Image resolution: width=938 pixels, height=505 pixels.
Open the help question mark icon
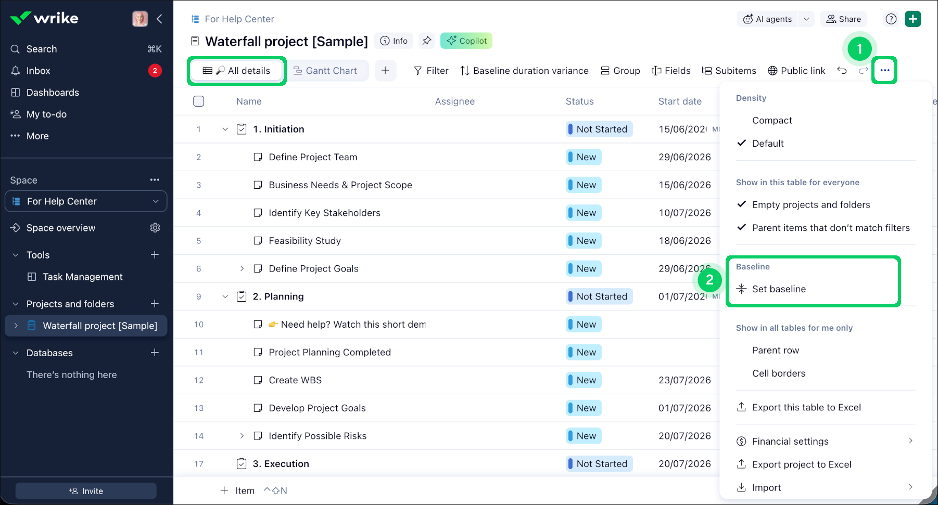click(x=891, y=19)
